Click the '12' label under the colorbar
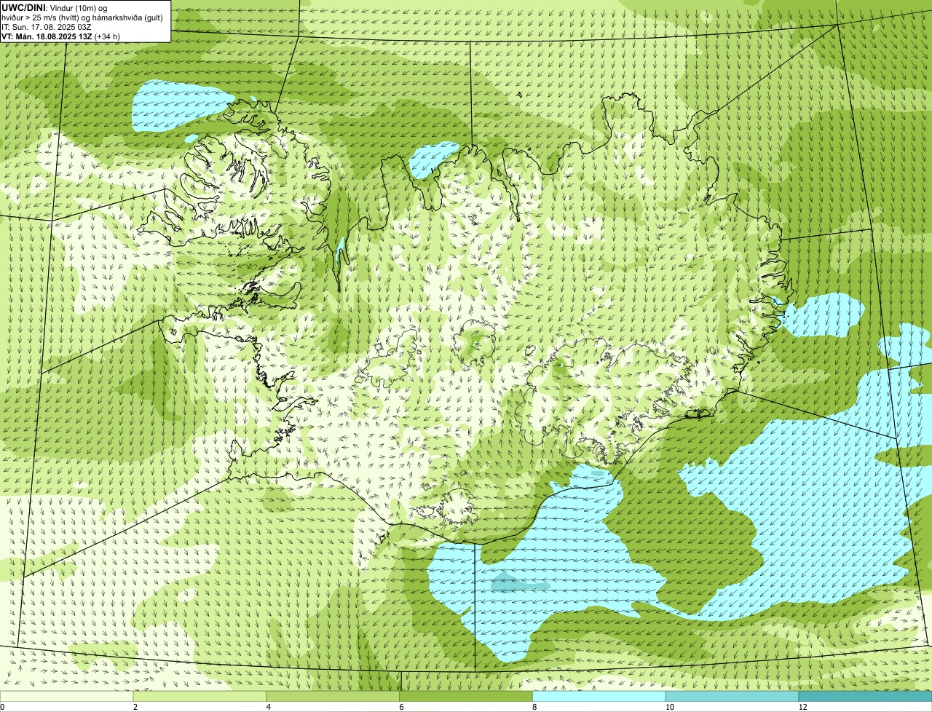Image resolution: width=932 pixels, height=712 pixels. [802, 707]
